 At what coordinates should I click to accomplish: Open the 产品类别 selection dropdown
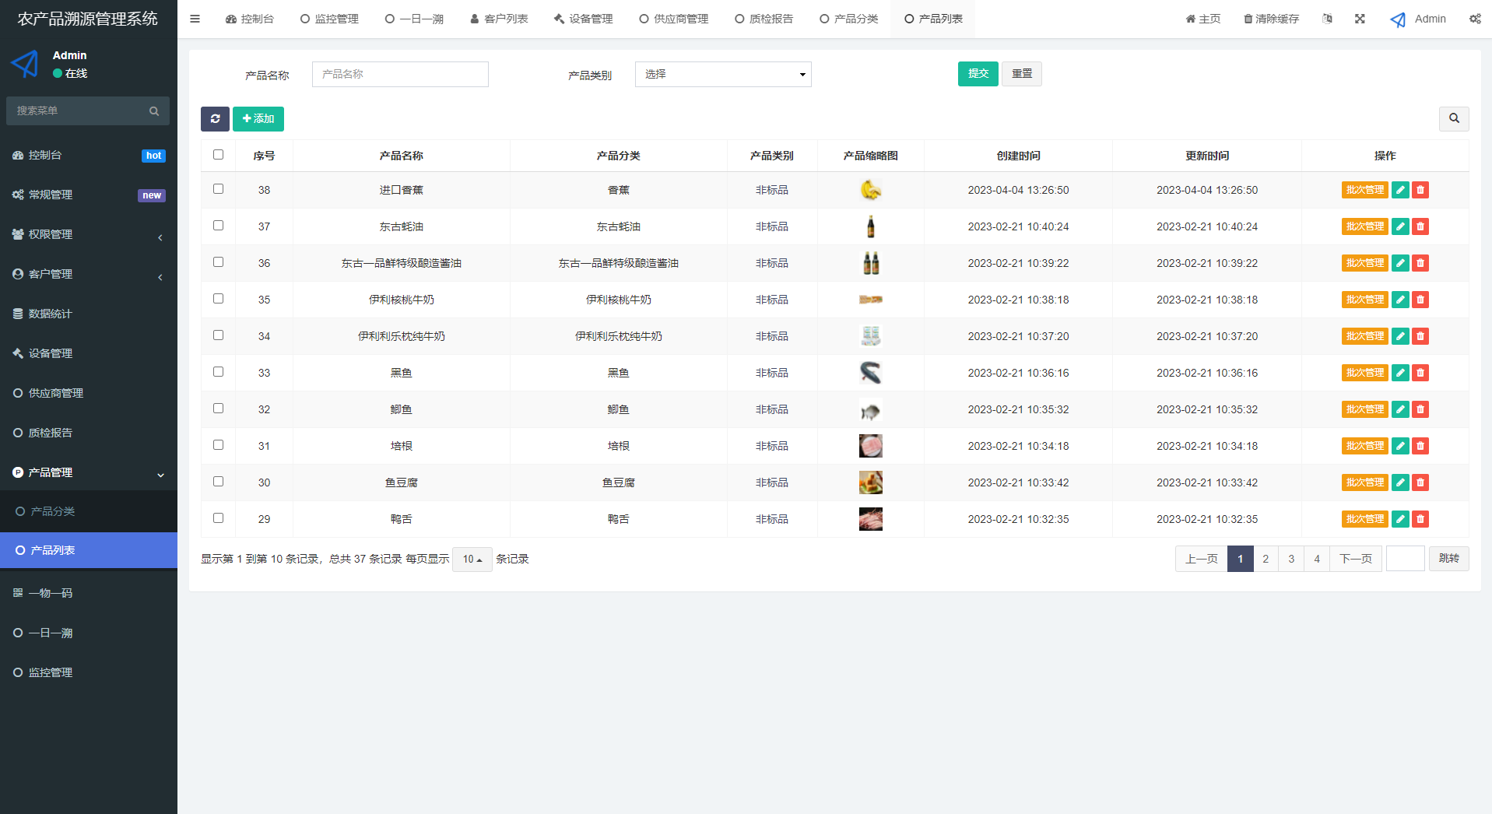722,74
